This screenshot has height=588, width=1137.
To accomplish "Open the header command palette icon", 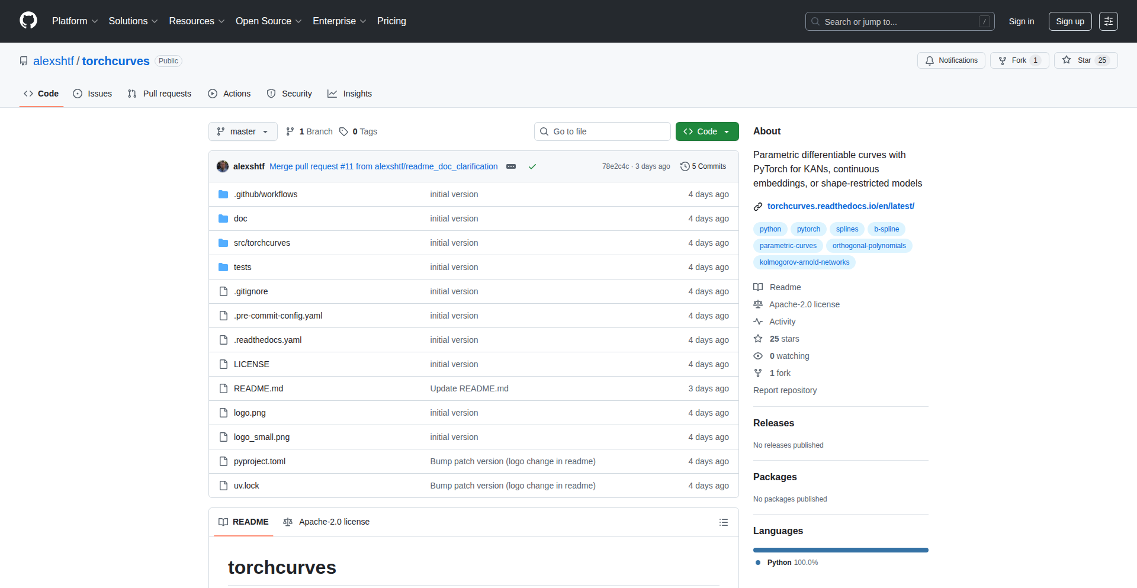I will click(1108, 21).
